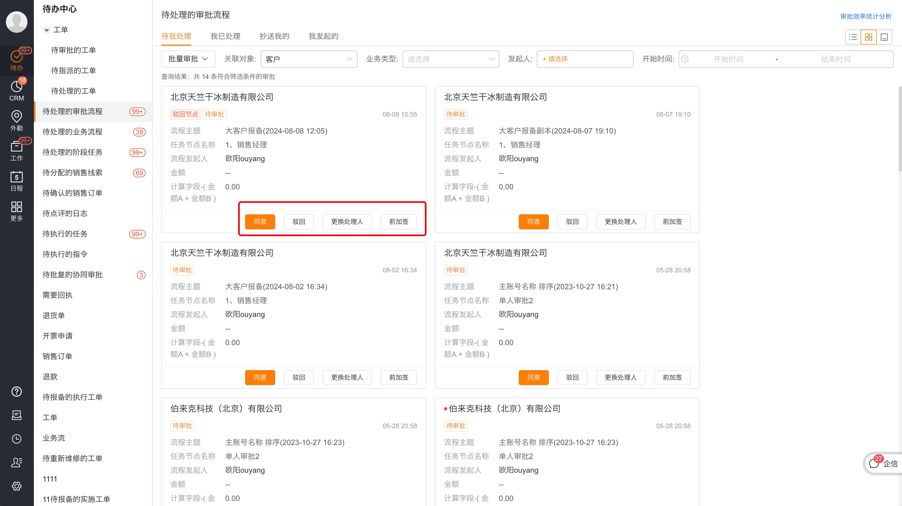The image size is (902, 506).
Task: Switch to 抄送我的 tab
Action: [x=274, y=36]
